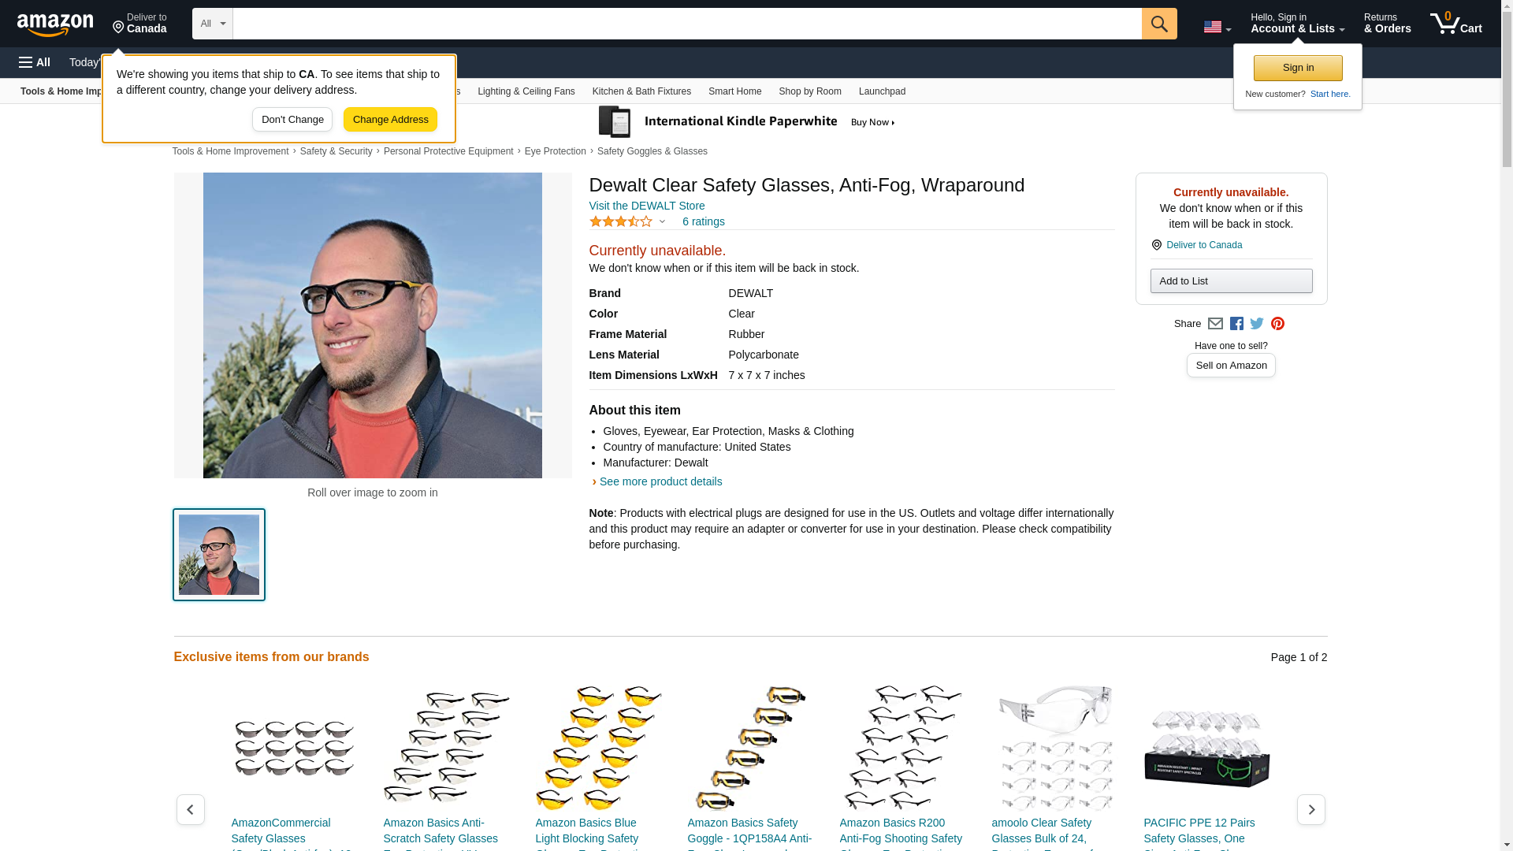1513x851 pixels.
Task: Open Lighting & Ceiling Fans category
Action: [x=526, y=91]
